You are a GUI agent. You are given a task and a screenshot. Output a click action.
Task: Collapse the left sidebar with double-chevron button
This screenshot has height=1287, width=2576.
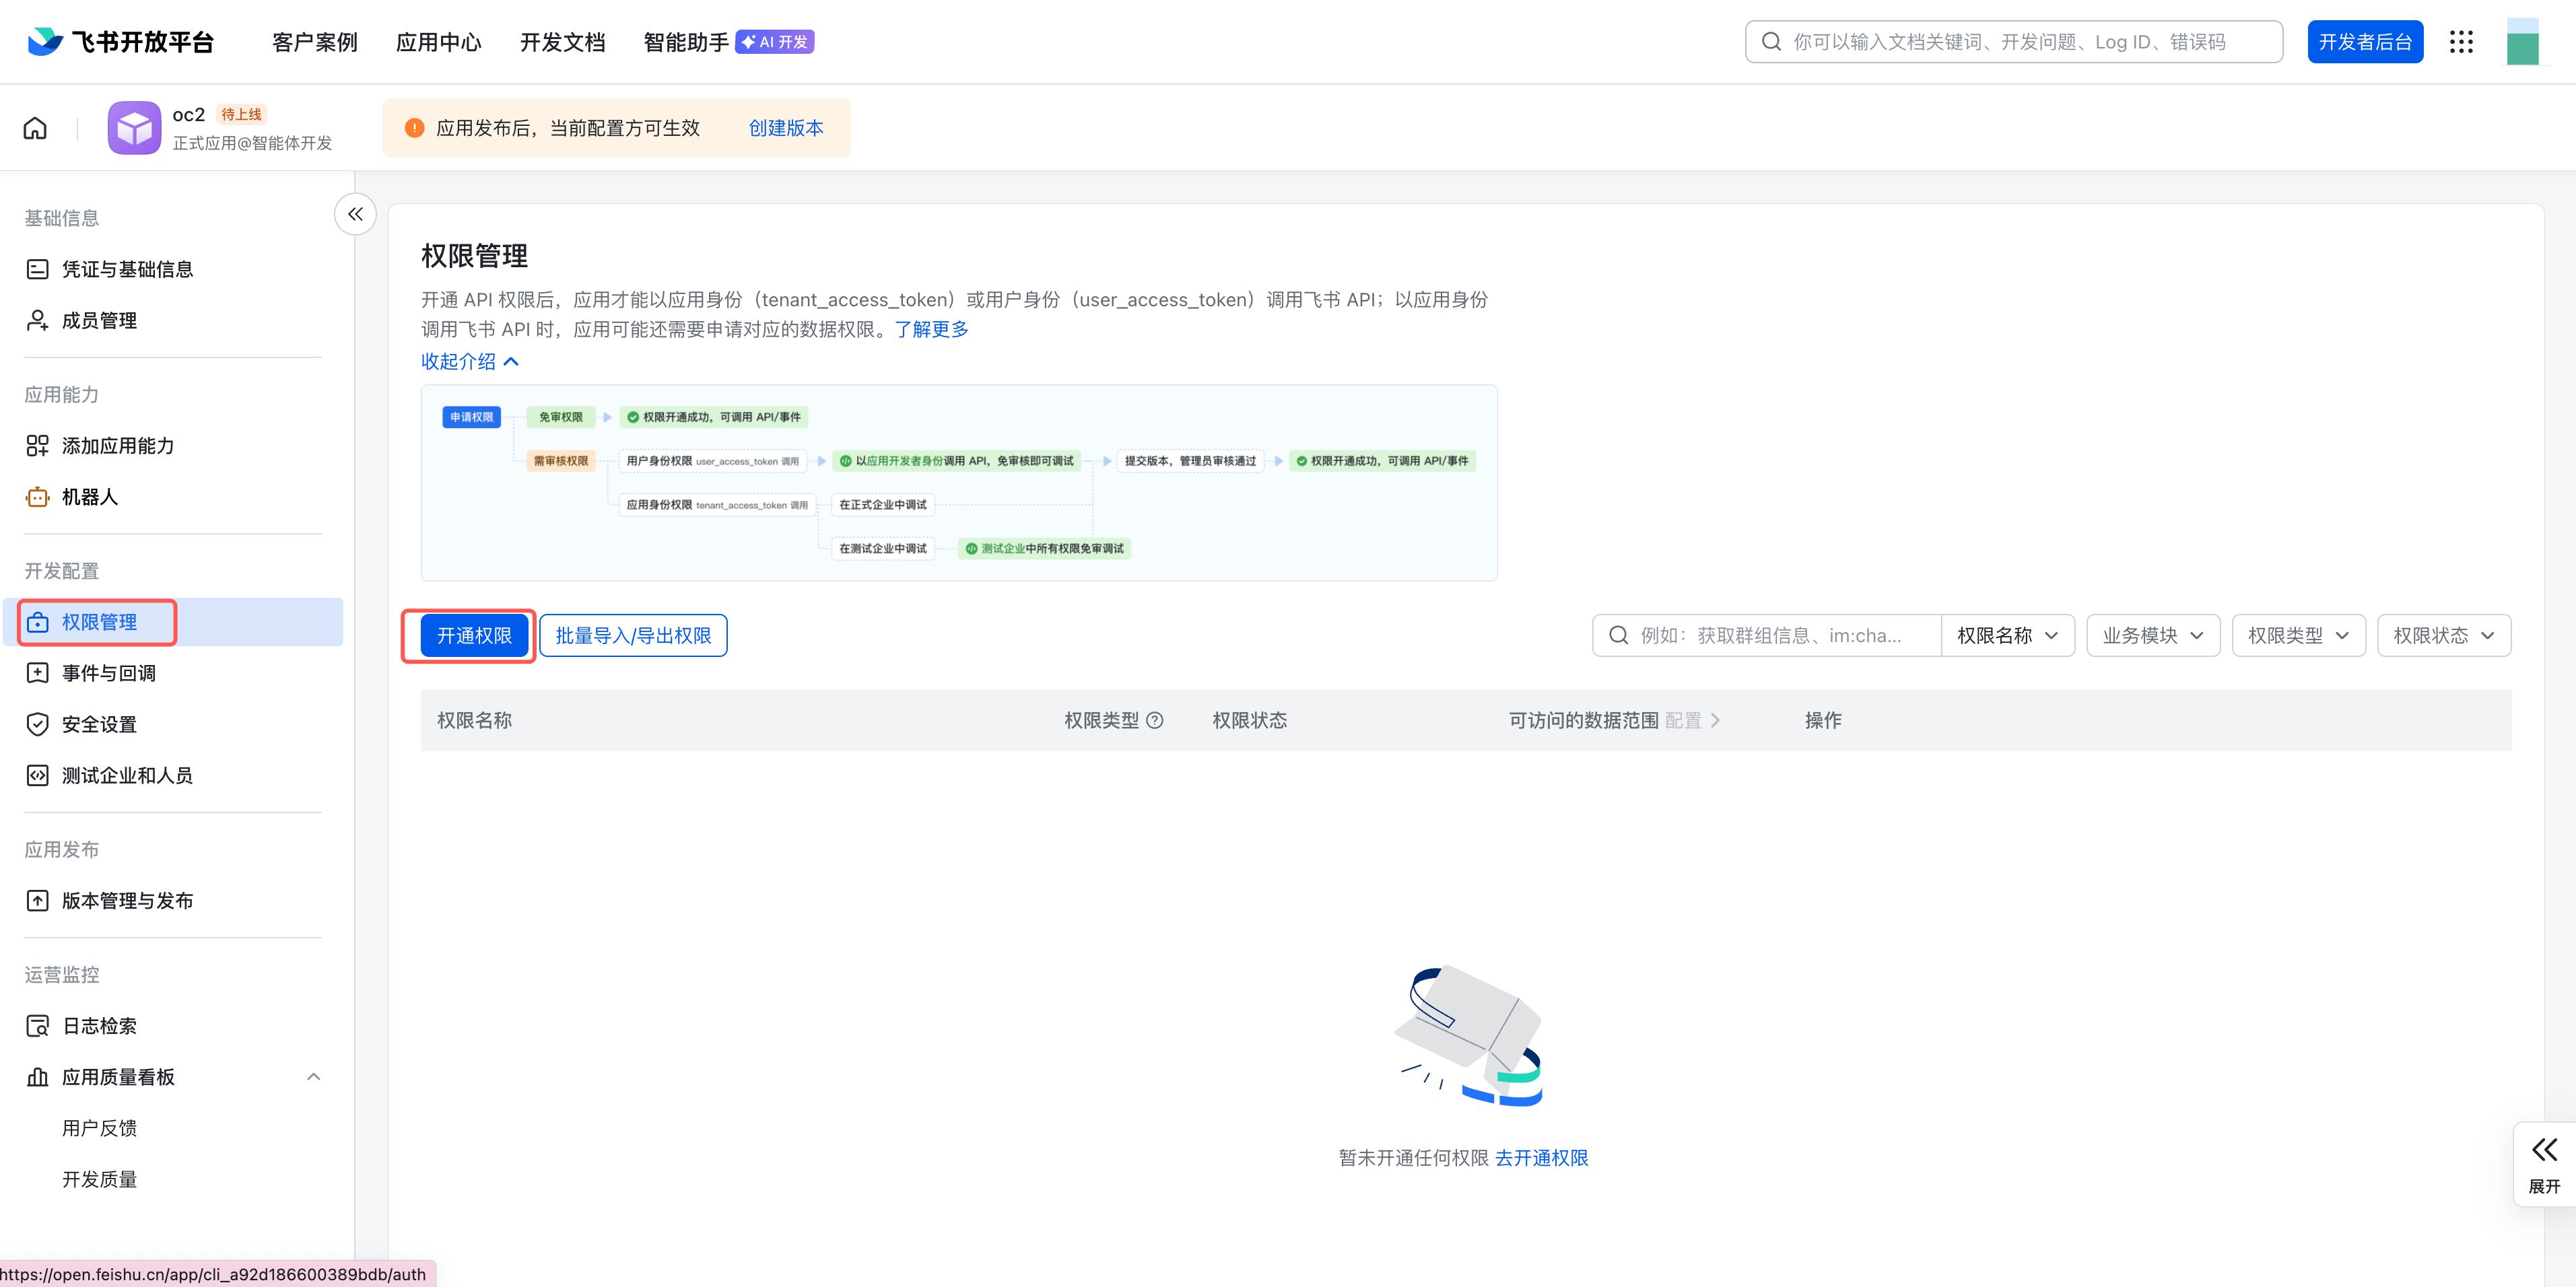pyautogui.click(x=355, y=214)
